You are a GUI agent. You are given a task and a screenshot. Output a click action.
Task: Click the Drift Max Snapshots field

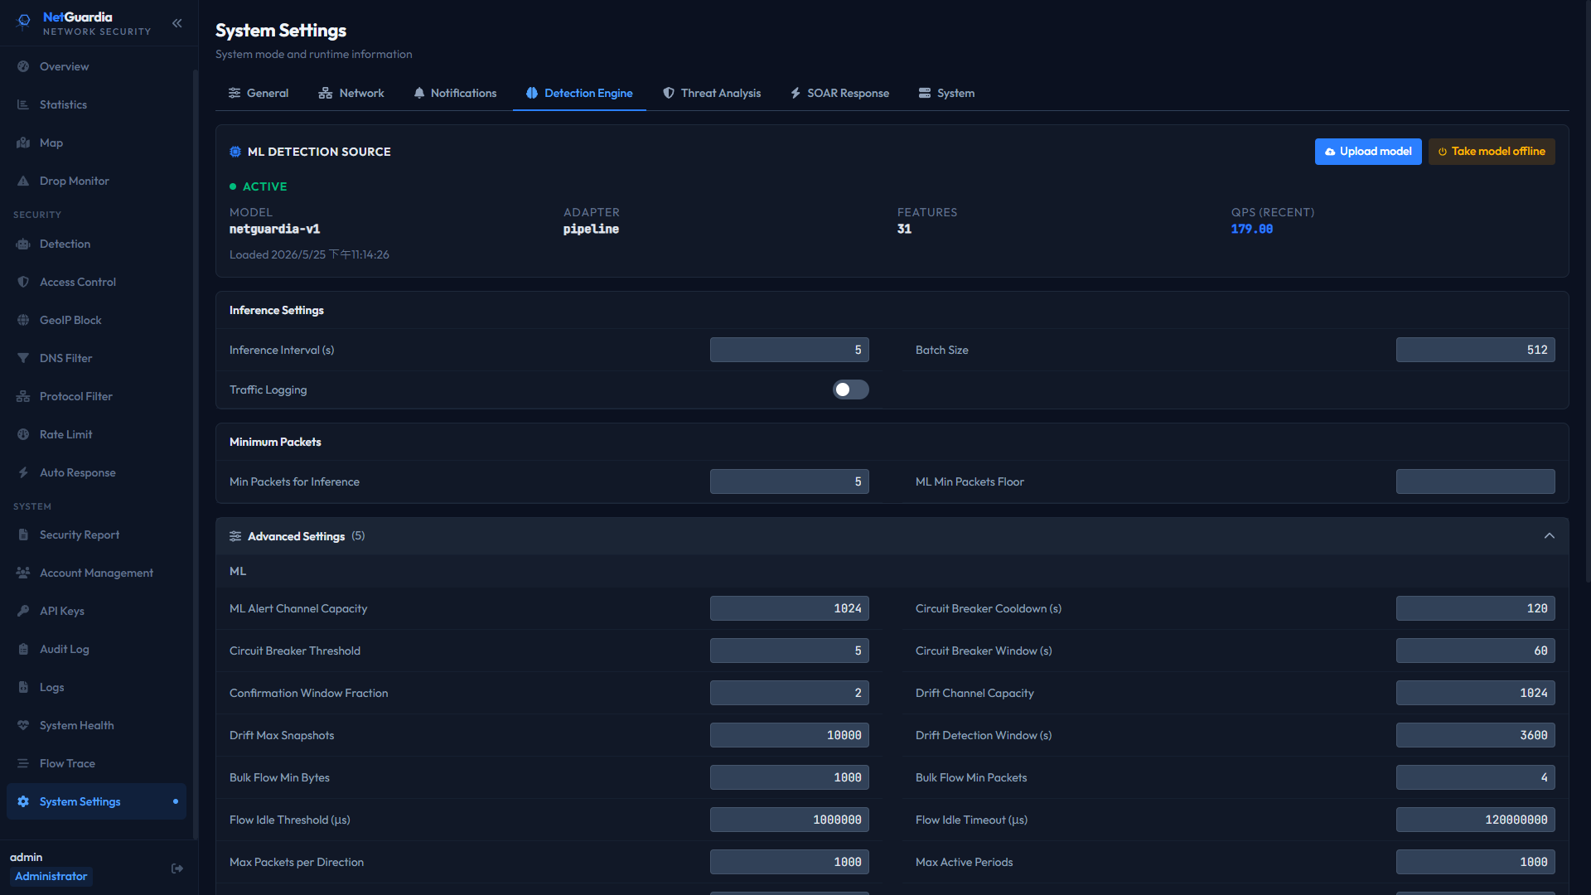click(790, 735)
